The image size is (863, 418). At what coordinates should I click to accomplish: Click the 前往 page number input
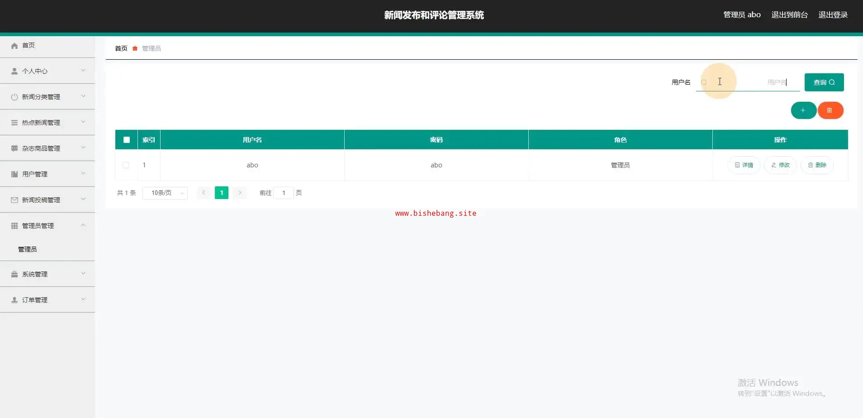(284, 193)
